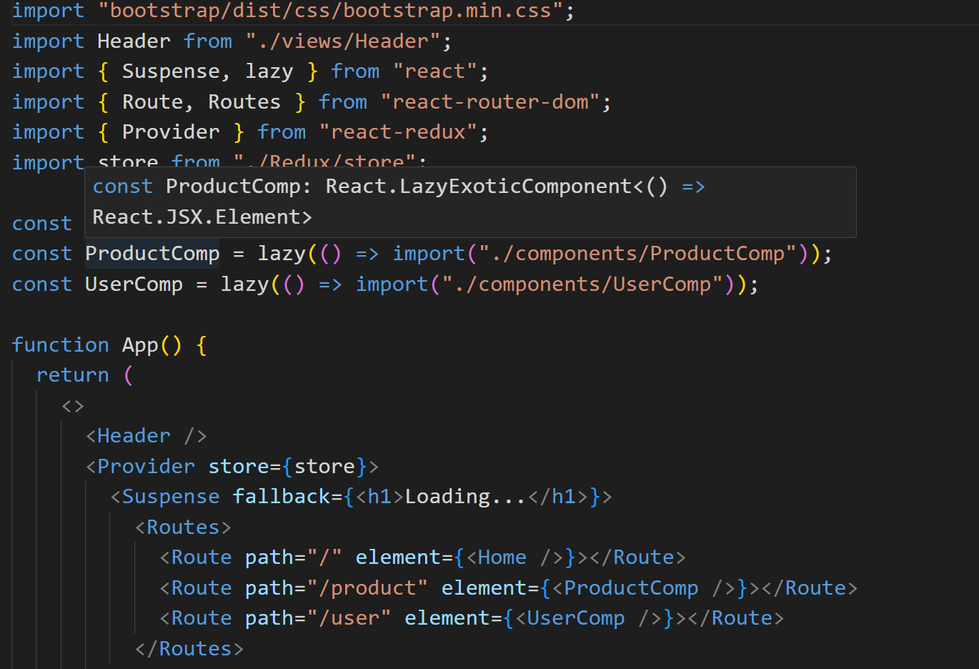This screenshot has height=669, width=979.
Task: Click the store attribute on the Provider tag
Action: tap(238, 467)
